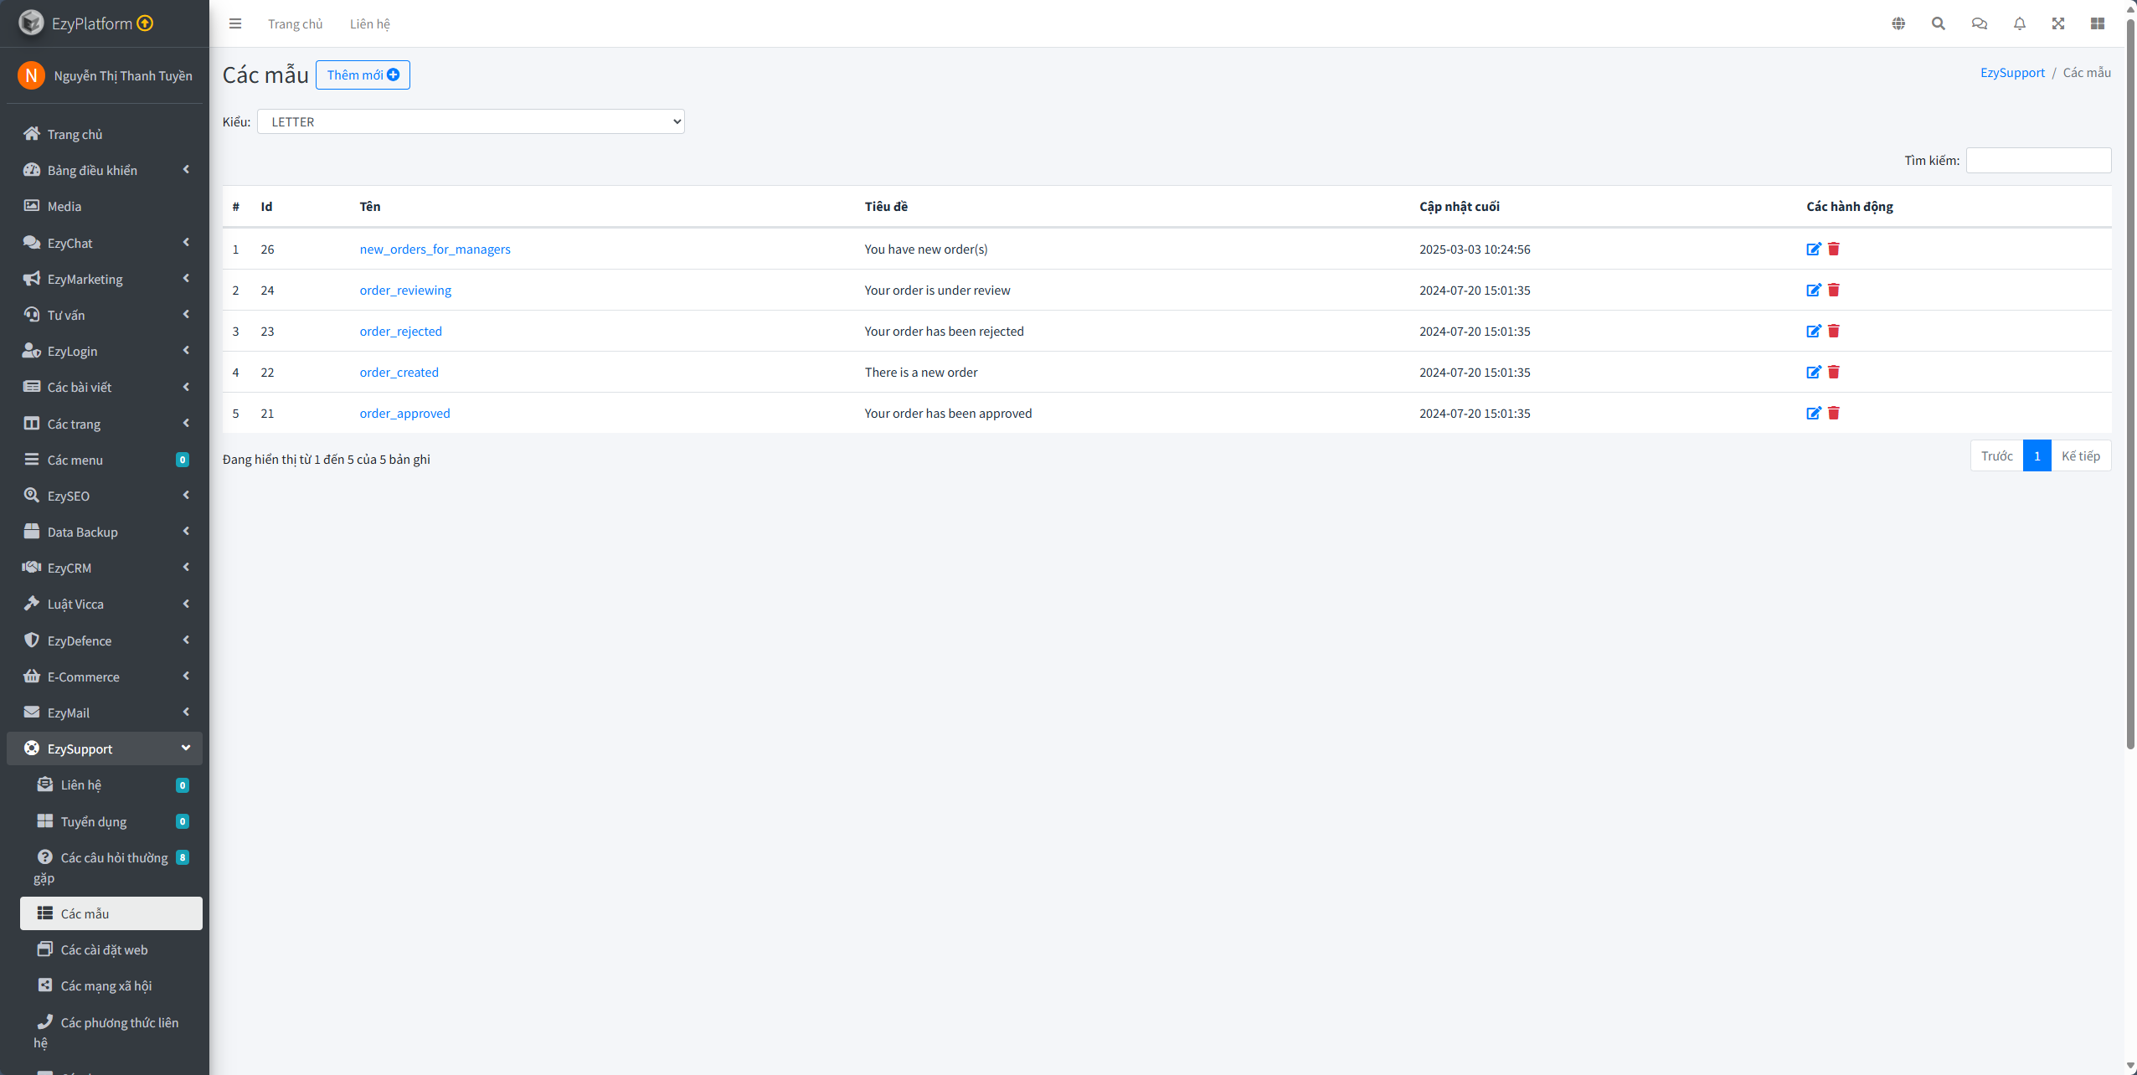Select Liên hệ in top navigation
Viewport: 2137px width, 1075px height.
(369, 23)
